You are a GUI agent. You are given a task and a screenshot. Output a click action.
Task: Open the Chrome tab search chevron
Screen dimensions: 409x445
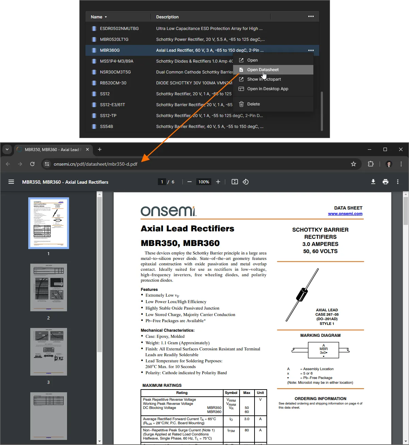pyautogui.click(x=7, y=149)
